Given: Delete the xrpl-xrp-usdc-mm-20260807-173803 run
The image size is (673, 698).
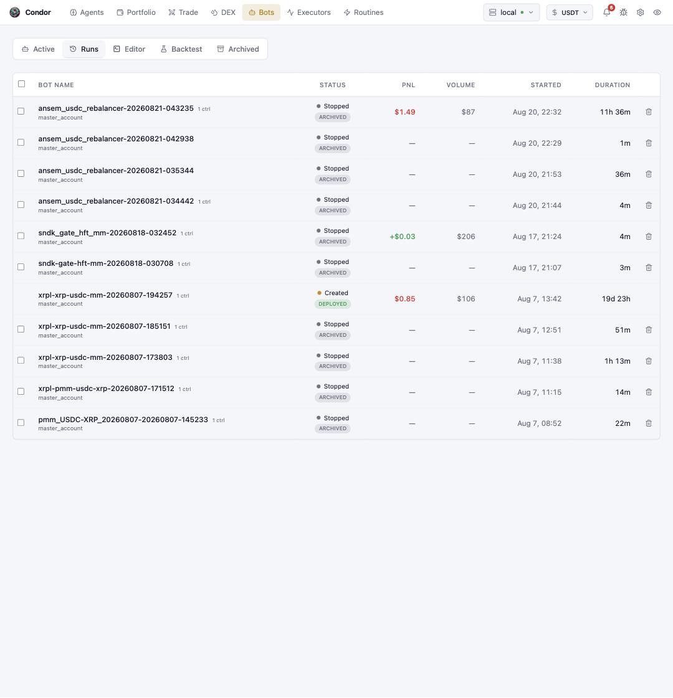Looking at the screenshot, I should 649,361.
